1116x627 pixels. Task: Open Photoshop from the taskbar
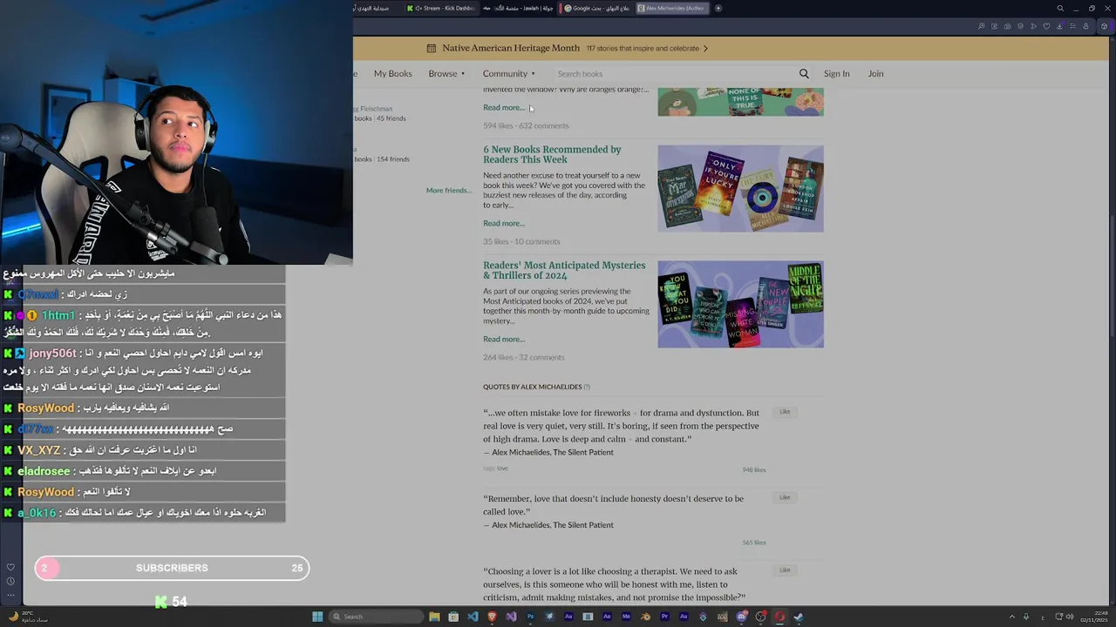pyautogui.click(x=530, y=617)
